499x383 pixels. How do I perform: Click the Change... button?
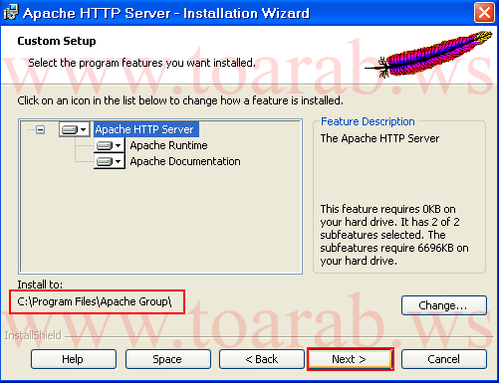[444, 305]
